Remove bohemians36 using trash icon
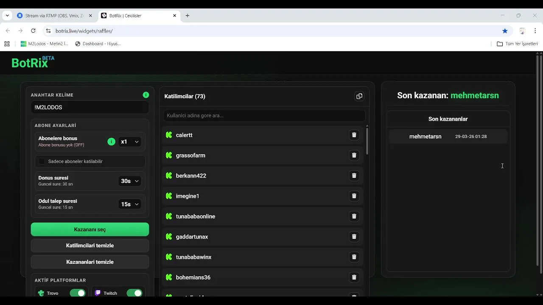 tap(354, 277)
